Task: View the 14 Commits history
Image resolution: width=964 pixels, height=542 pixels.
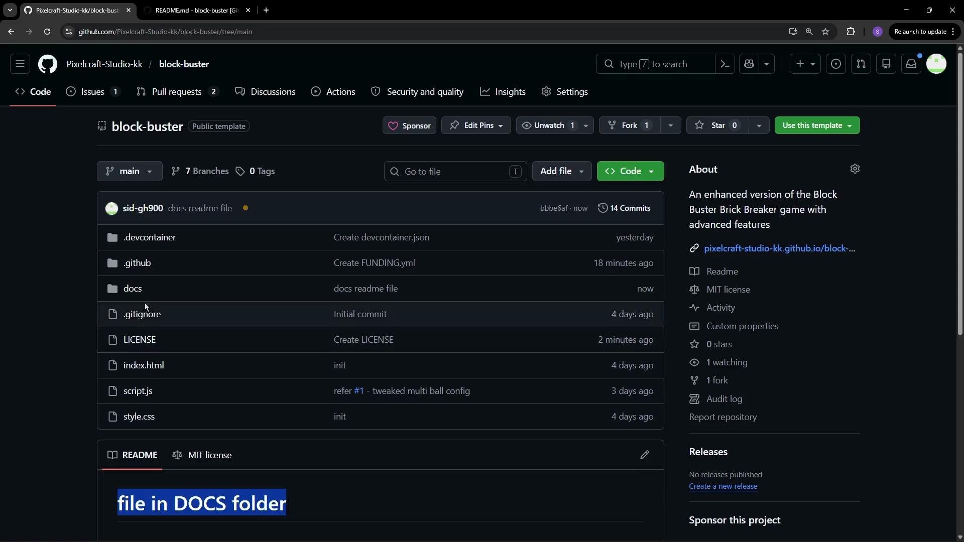Action: tap(624, 208)
